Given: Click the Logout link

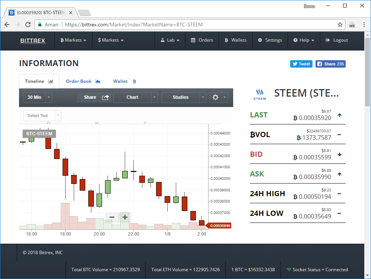Looking at the screenshot, I should (337, 40).
